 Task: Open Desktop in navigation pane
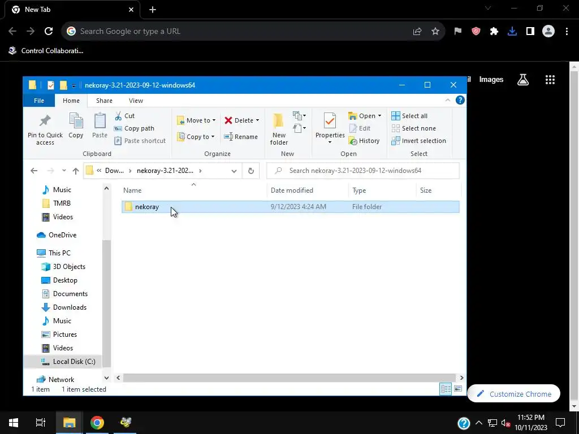[65, 280]
